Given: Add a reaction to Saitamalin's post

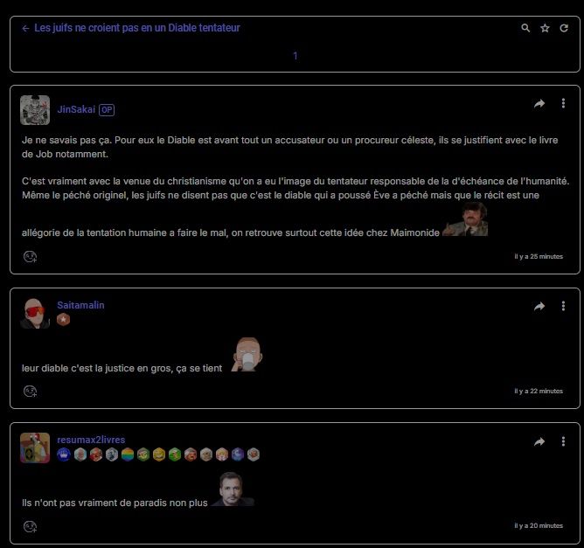Looking at the screenshot, I should pos(31,392).
